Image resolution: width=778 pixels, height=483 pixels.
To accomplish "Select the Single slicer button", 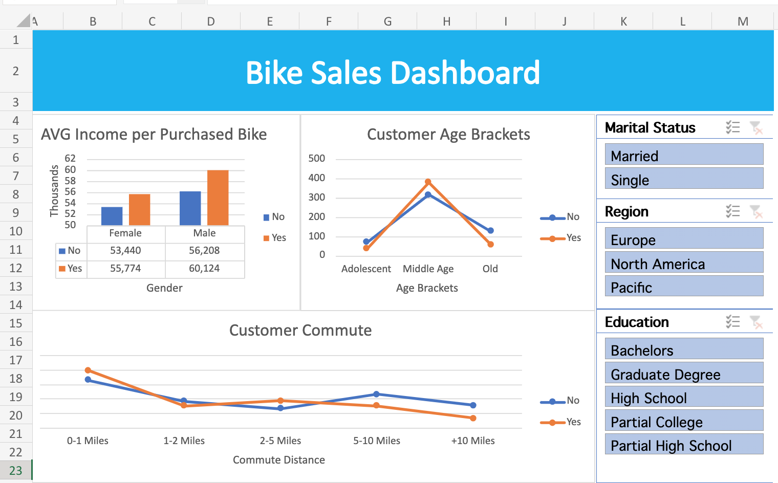I will pyautogui.click(x=684, y=179).
